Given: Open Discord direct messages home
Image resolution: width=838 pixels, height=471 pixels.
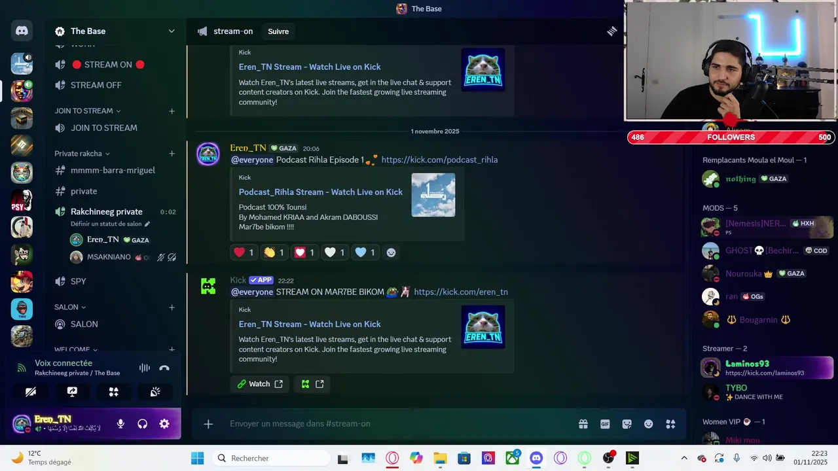Looking at the screenshot, I should [x=22, y=31].
